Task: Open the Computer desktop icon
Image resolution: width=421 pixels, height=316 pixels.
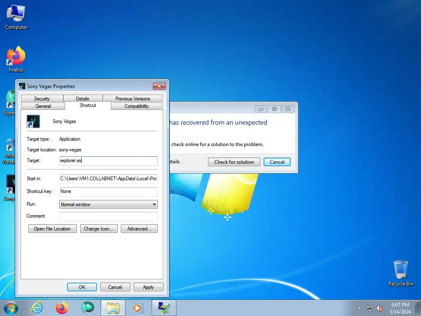Action: pos(16,17)
